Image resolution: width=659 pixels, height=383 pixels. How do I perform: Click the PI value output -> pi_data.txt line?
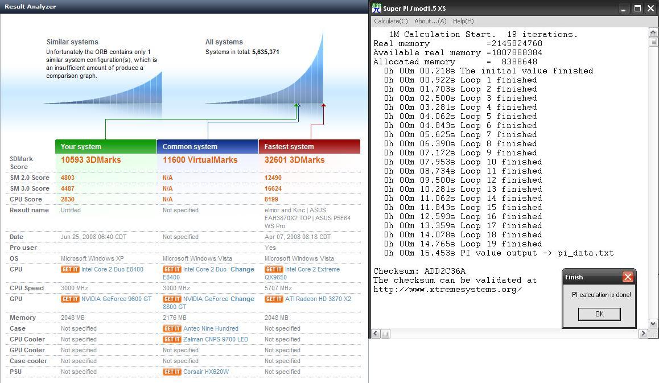(x=499, y=253)
